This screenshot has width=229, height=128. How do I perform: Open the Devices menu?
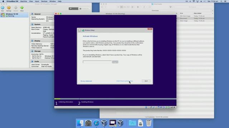[x=44, y=1]
